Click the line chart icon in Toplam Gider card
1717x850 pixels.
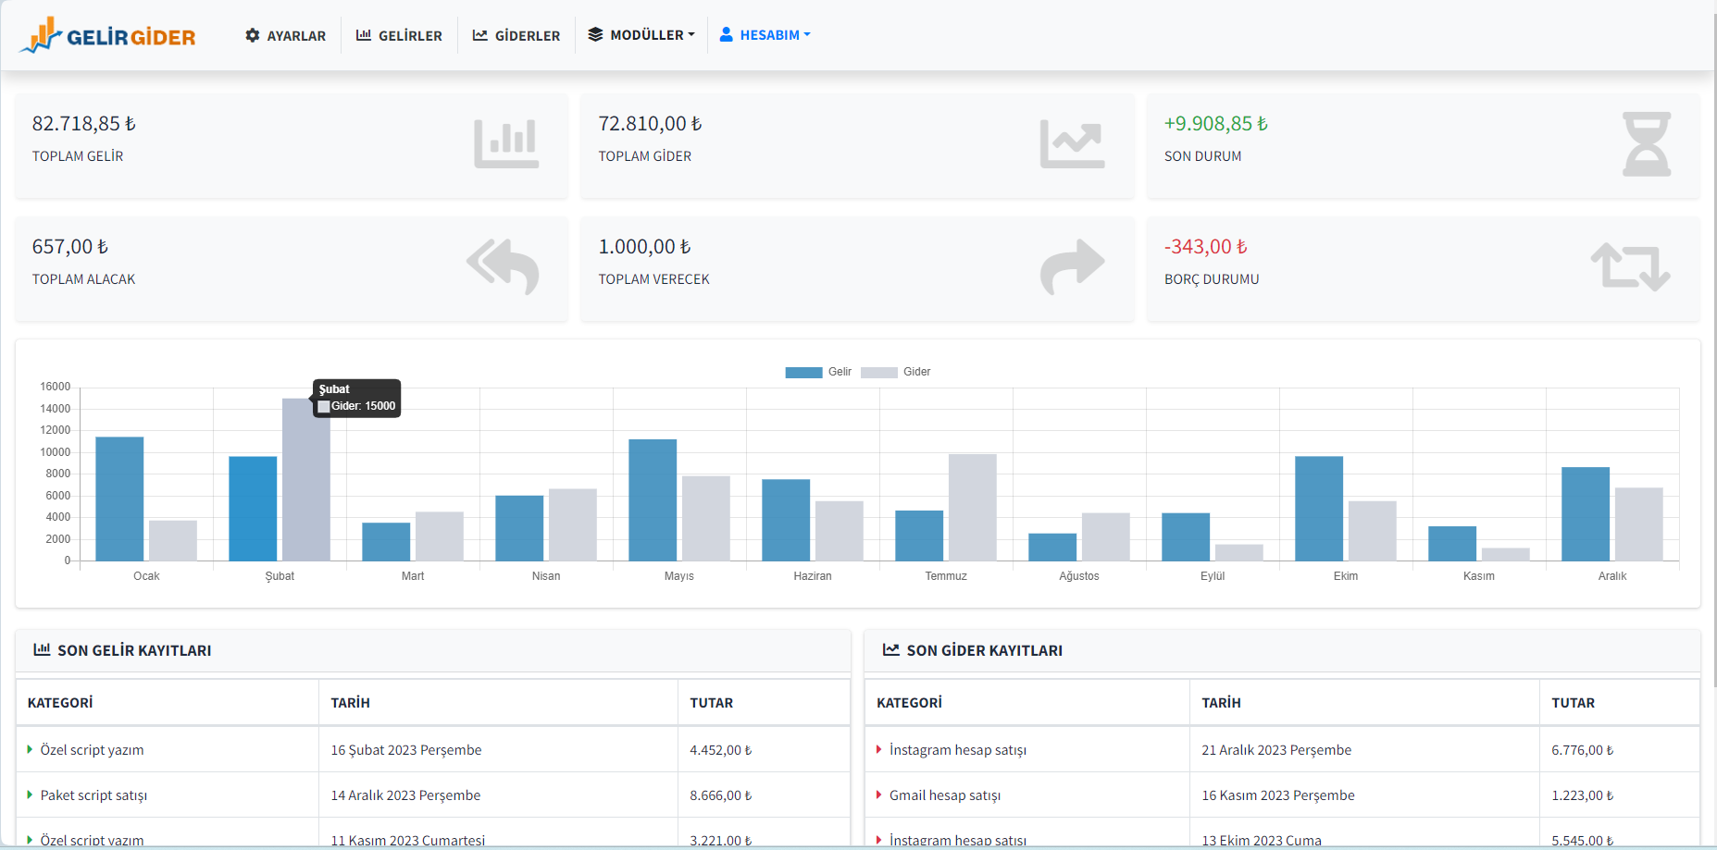pyautogui.click(x=1072, y=143)
